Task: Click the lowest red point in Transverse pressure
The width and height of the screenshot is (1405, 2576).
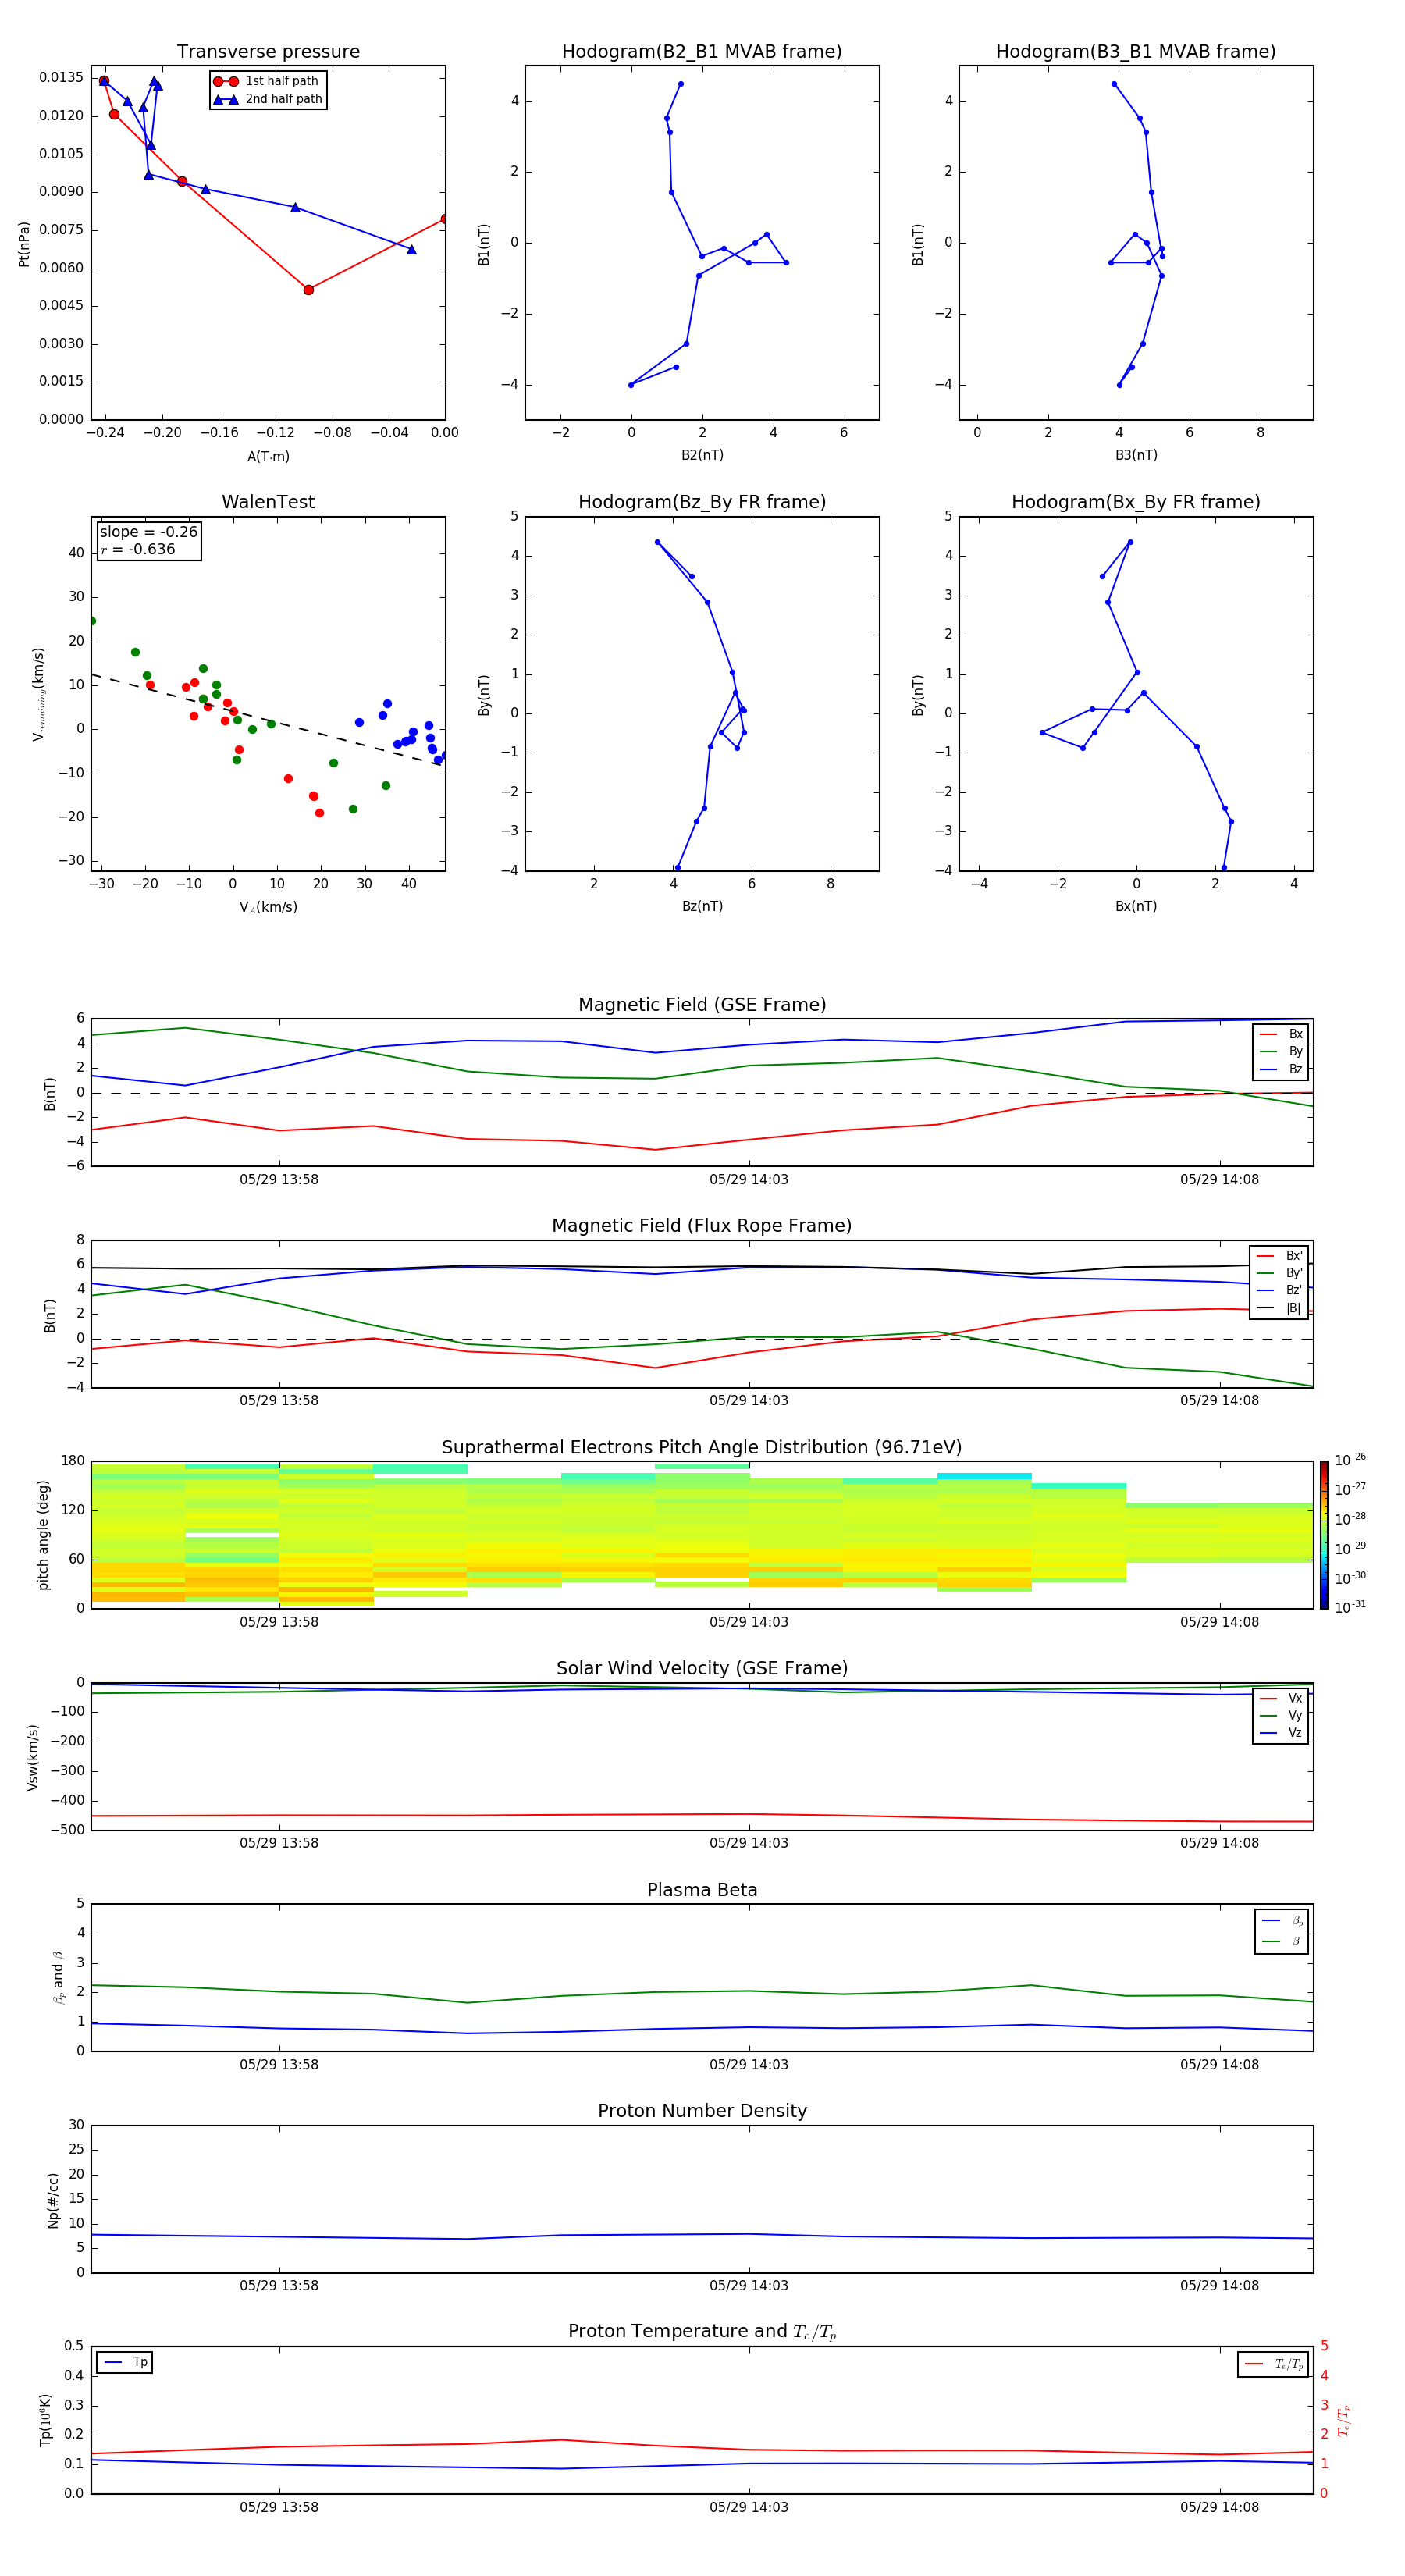Action: pos(308,290)
